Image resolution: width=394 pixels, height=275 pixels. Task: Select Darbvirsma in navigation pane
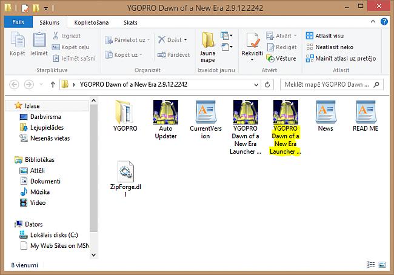45,116
